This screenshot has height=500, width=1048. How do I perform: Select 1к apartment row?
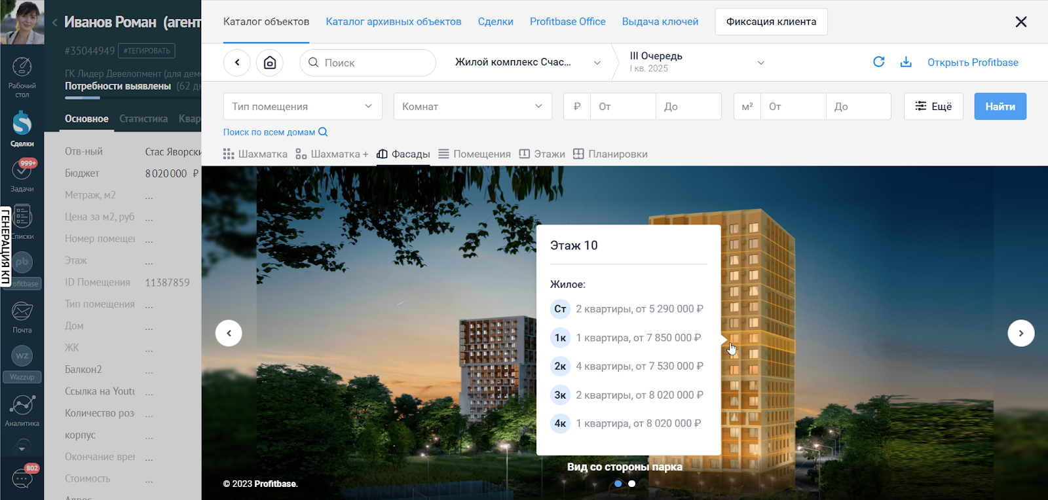pyautogui.click(x=627, y=338)
